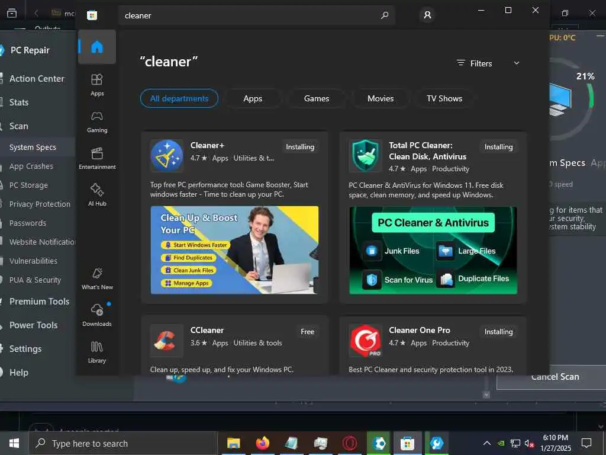
Task: Select the TV Shows department filter
Action: click(x=444, y=98)
